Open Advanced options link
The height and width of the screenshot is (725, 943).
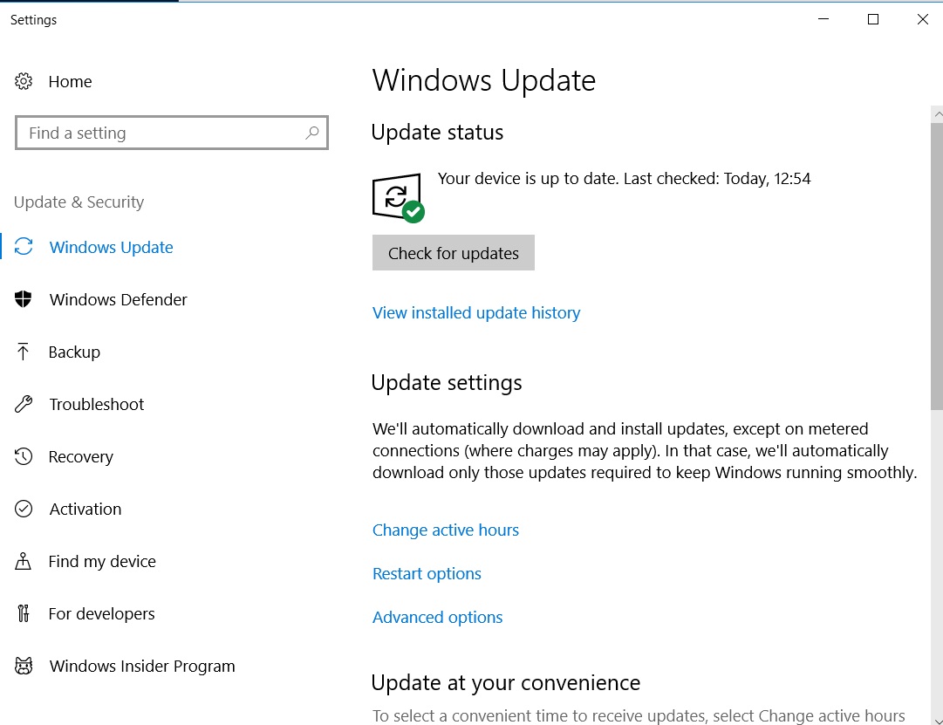coord(437,618)
